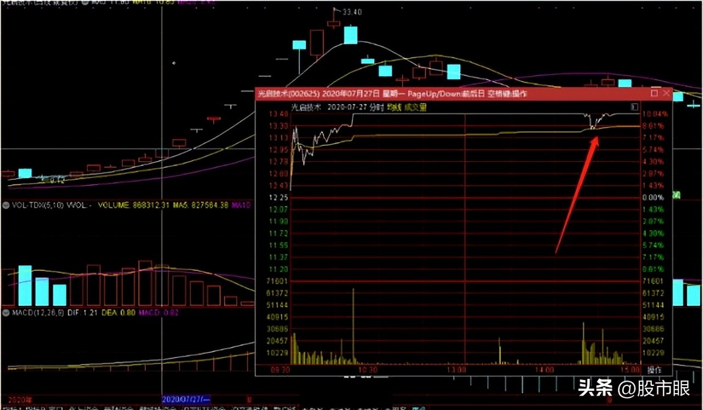Click the 15:00 time axis label

click(x=631, y=369)
